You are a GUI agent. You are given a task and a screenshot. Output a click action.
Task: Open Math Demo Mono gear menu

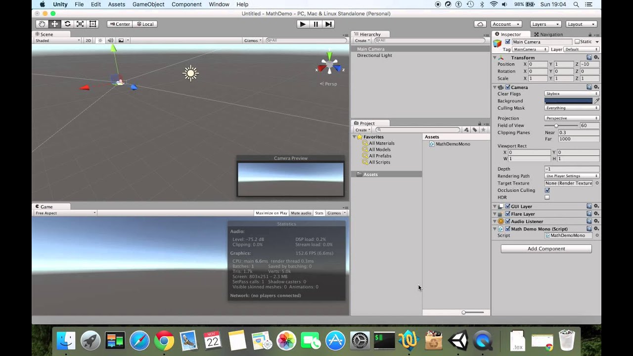(x=596, y=229)
